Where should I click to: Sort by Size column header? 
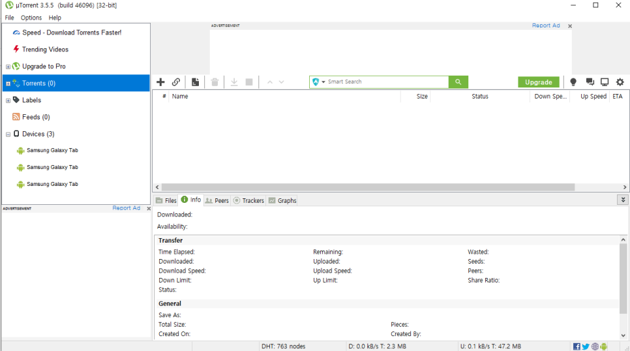[x=415, y=96]
